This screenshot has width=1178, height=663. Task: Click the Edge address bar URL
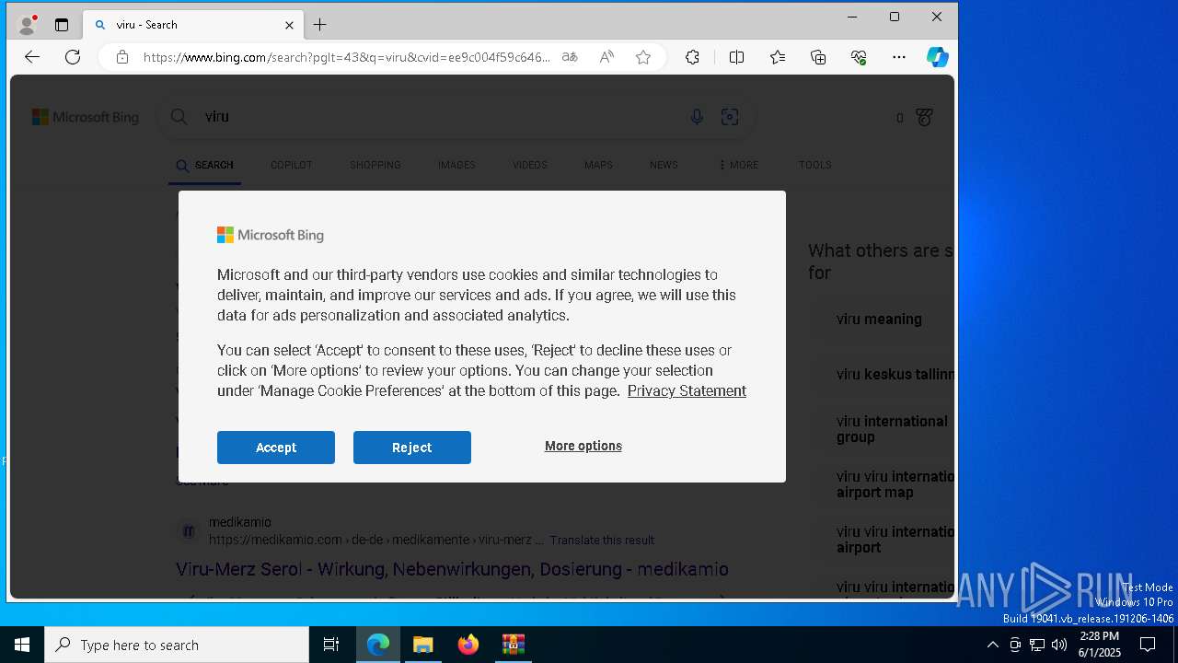pos(347,57)
